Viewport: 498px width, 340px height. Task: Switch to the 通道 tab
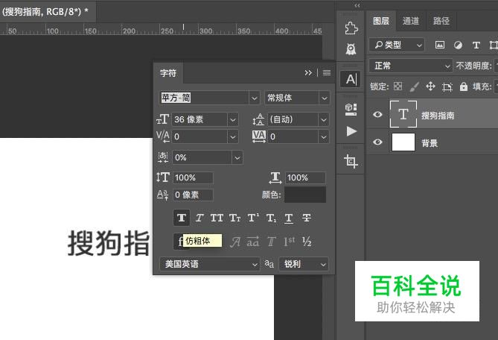click(x=411, y=21)
